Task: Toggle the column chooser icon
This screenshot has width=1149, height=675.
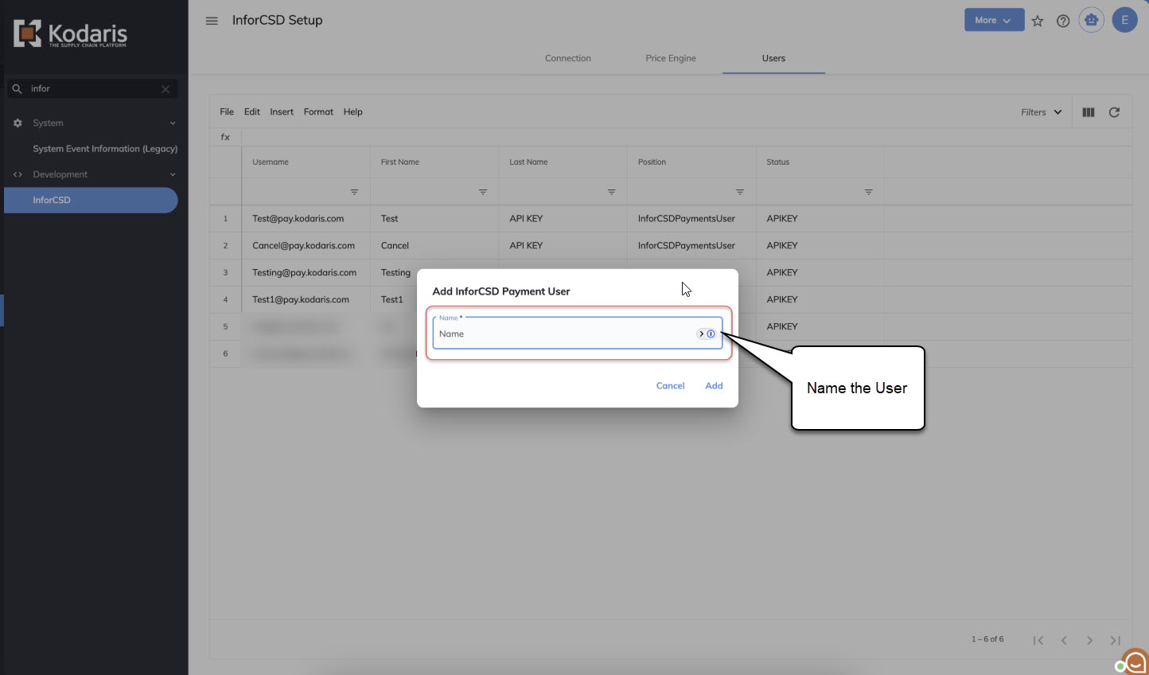Action: (1089, 112)
